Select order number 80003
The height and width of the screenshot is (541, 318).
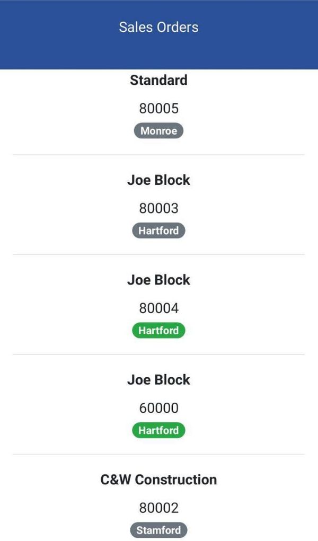[x=158, y=208]
